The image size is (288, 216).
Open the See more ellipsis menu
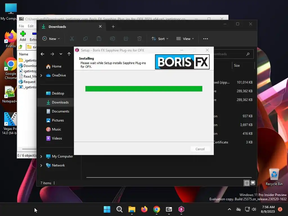click(x=206, y=39)
